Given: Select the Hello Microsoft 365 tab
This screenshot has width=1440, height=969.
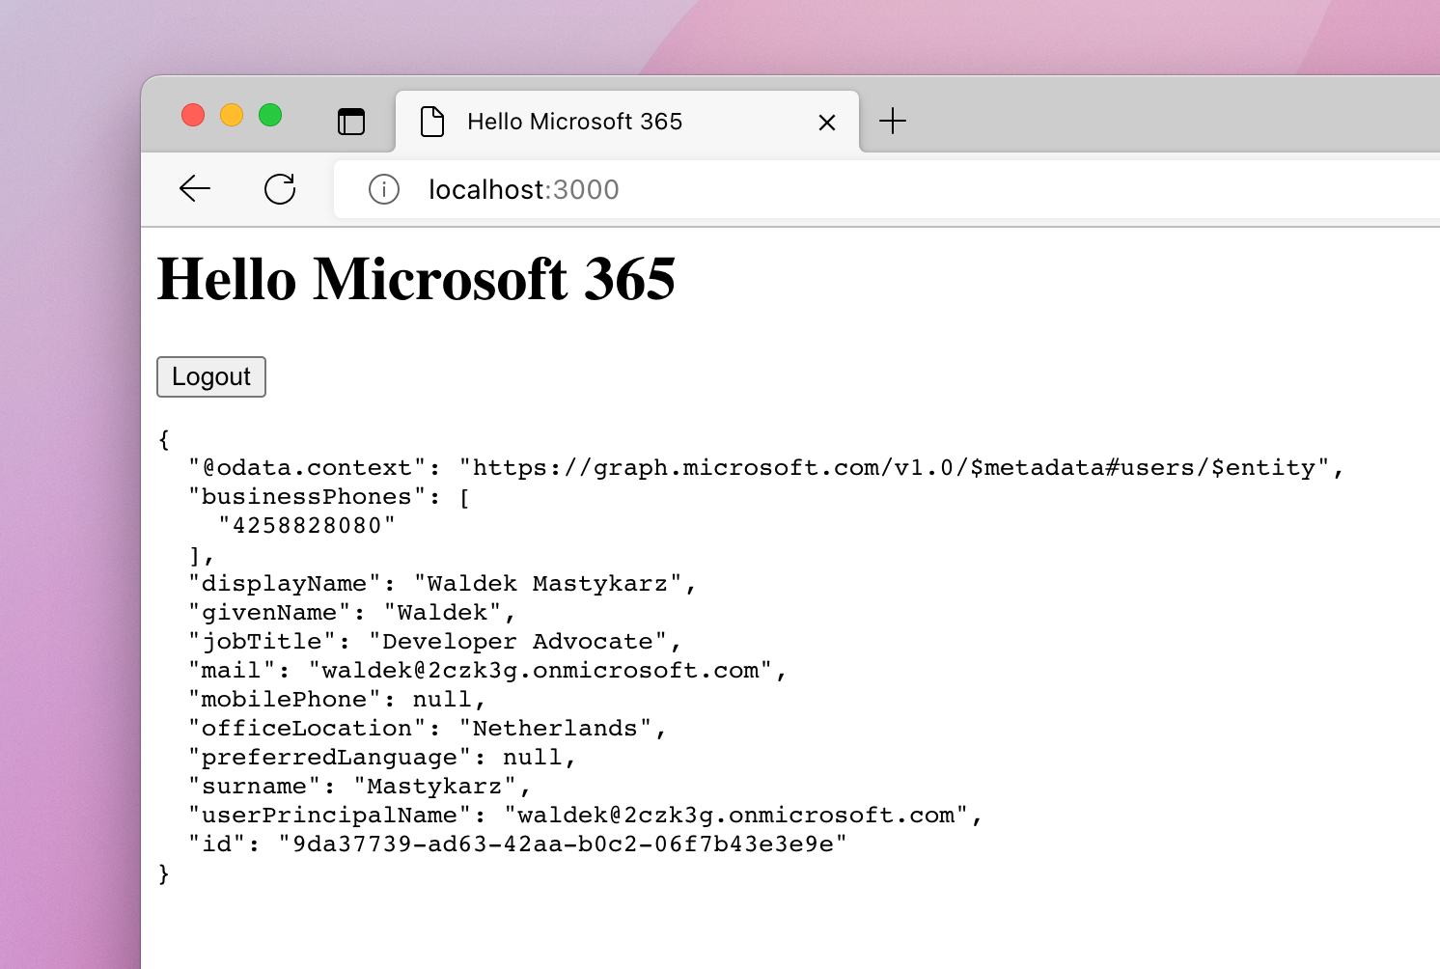Looking at the screenshot, I should (574, 122).
